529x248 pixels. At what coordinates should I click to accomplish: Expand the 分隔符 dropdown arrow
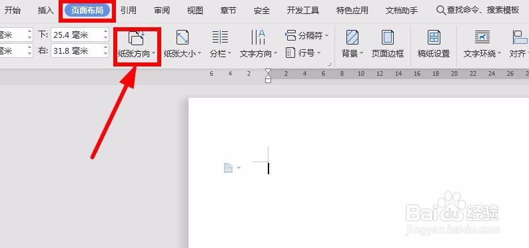click(x=327, y=35)
